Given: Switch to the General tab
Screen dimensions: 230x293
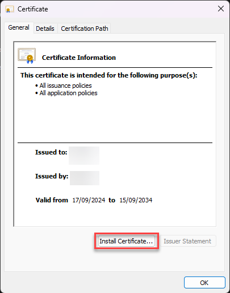Looking at the screenshot, I should [19, 27].
